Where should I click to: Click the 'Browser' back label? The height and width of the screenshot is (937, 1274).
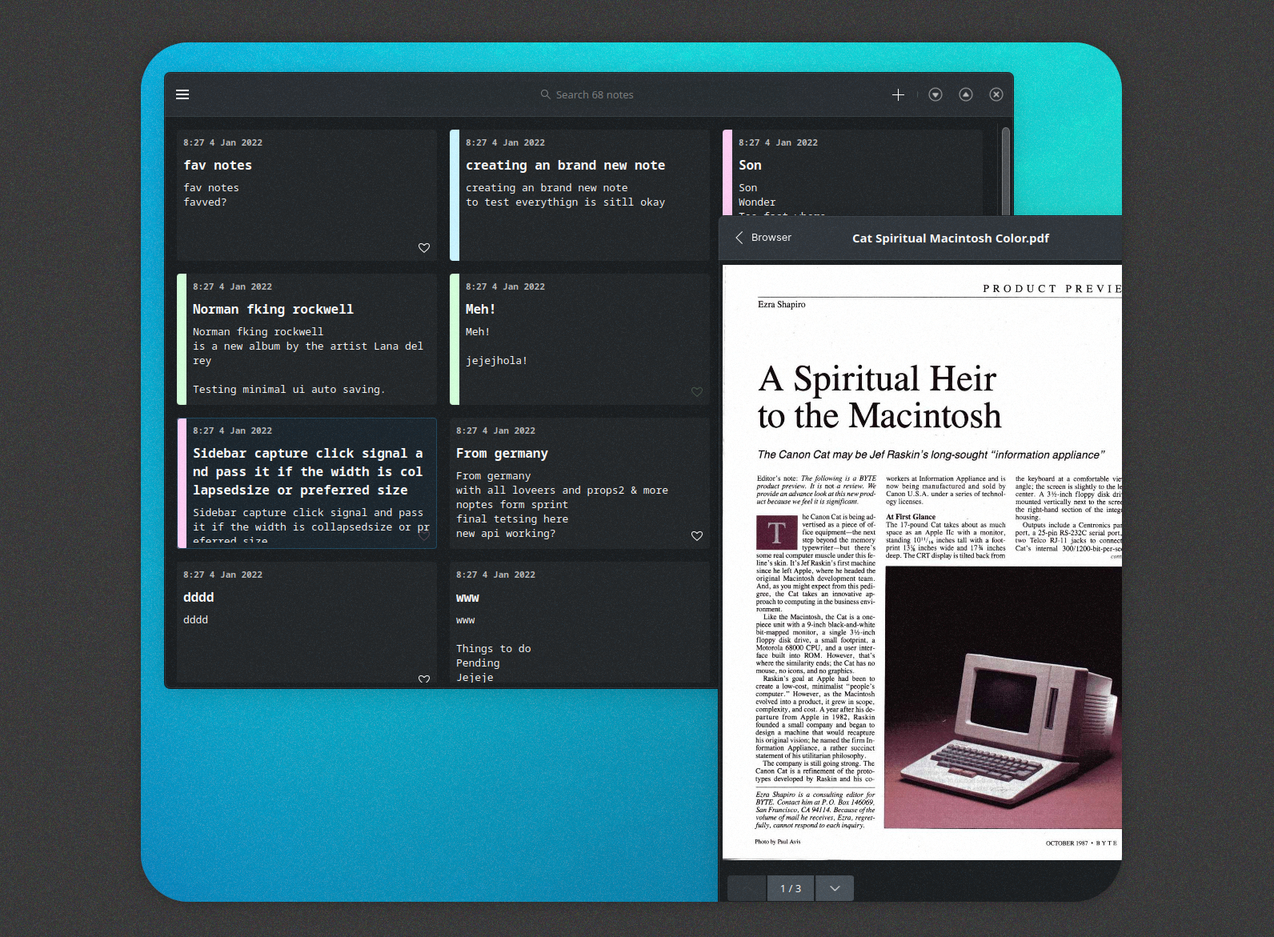pyautogui.click(x=771, y=238)
